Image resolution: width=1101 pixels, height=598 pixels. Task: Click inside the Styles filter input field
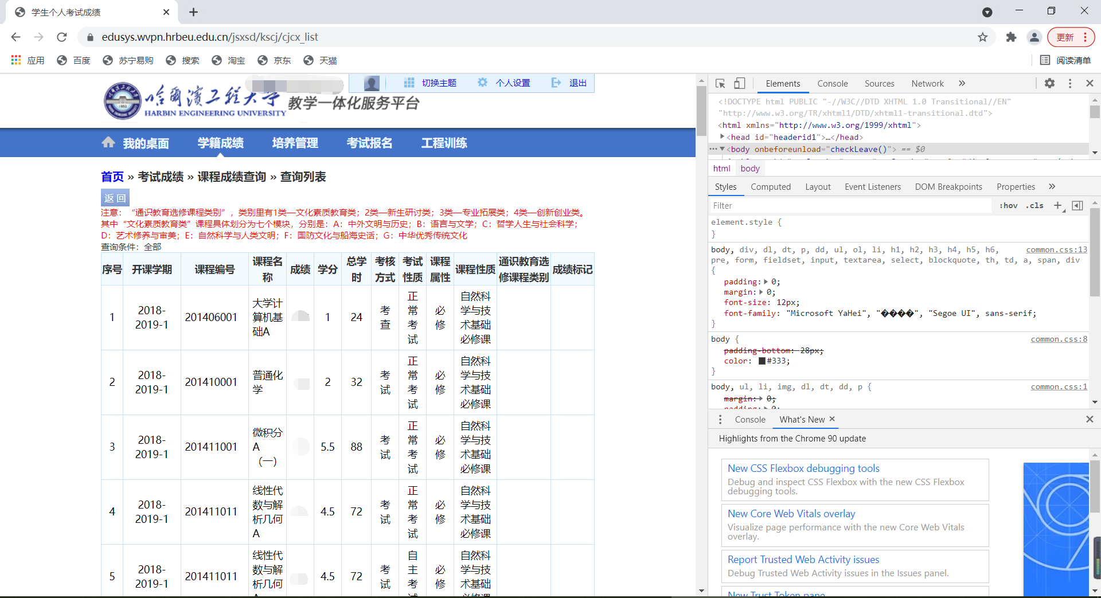(x=803, y=205)
